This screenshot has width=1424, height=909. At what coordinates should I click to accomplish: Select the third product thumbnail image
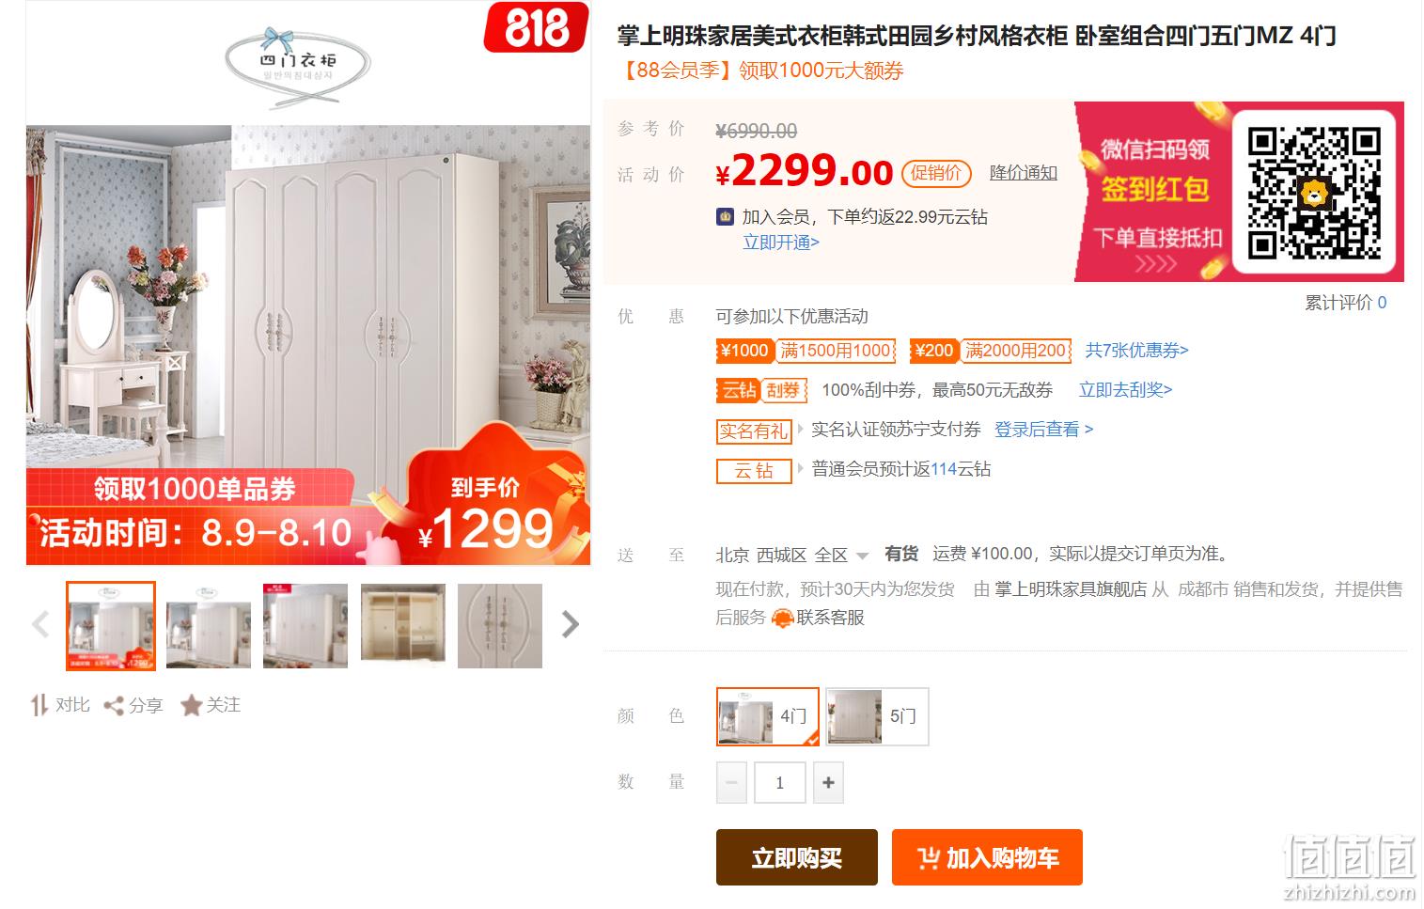click(x=305, y=626)
